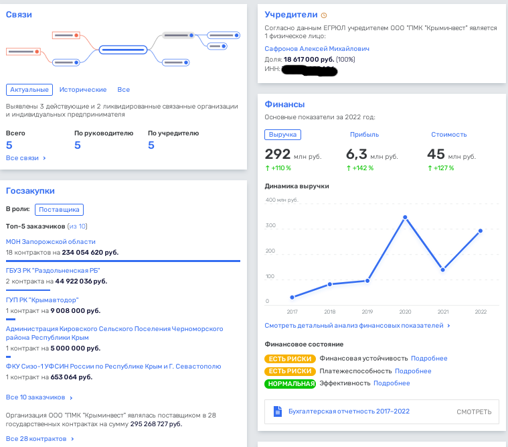Viewport: 508px width, 447px height.
Task: Click the (из 10) customers count link
Action: pos(78,227)
